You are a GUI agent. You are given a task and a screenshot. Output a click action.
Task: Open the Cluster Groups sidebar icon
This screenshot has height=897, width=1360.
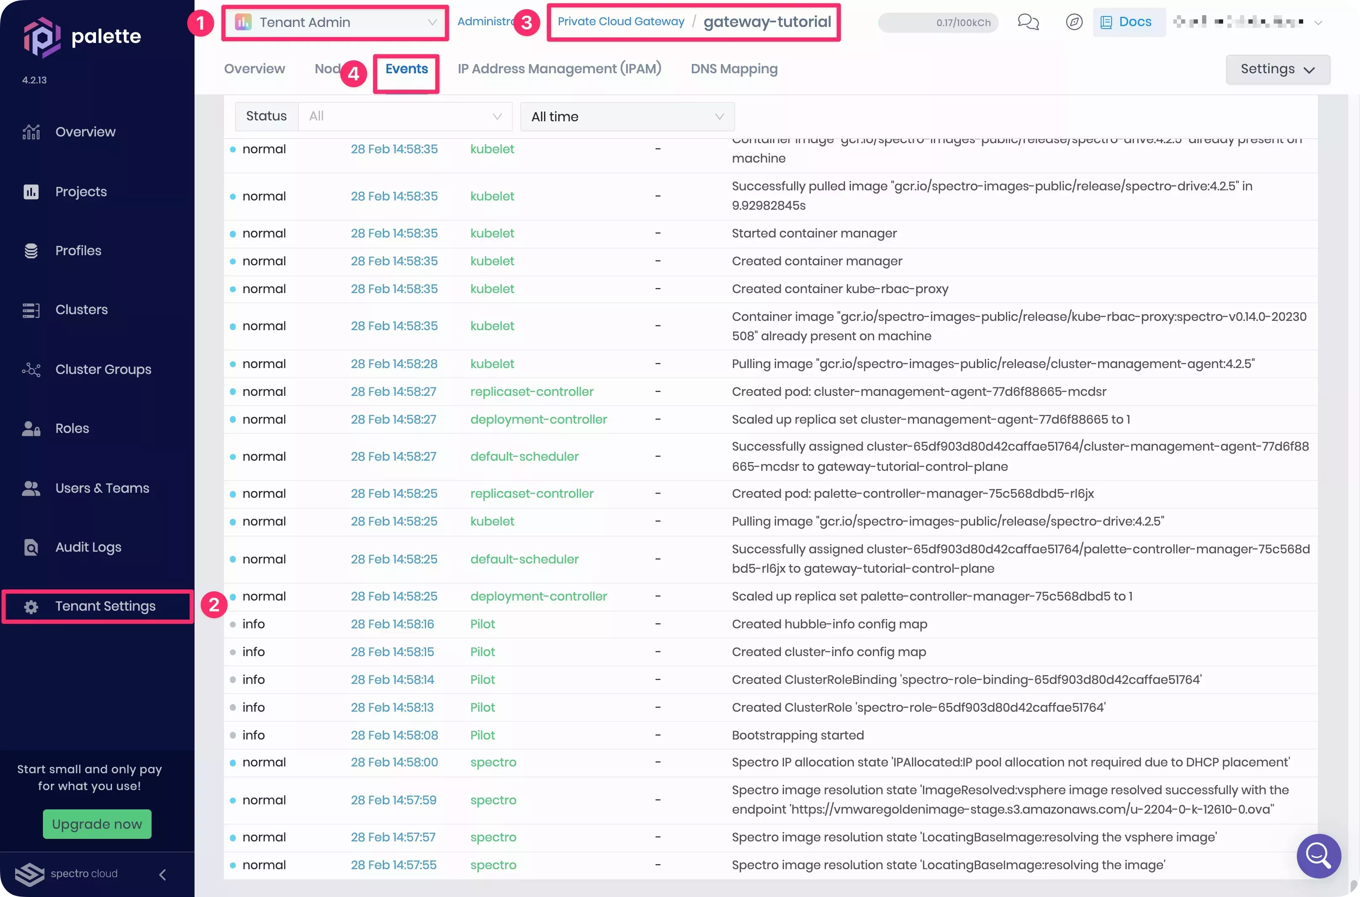point(31,370)
